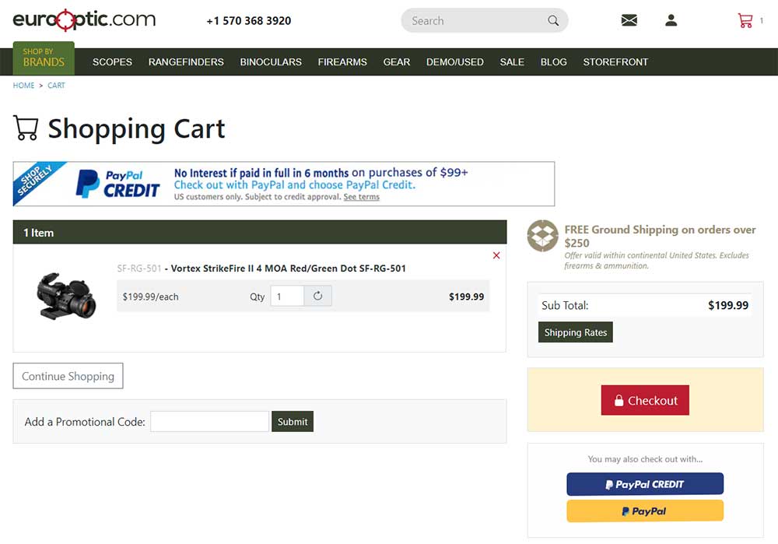Open the Shop by Brands menu
This screenshot has height=544, width=778.
[44, 58]
